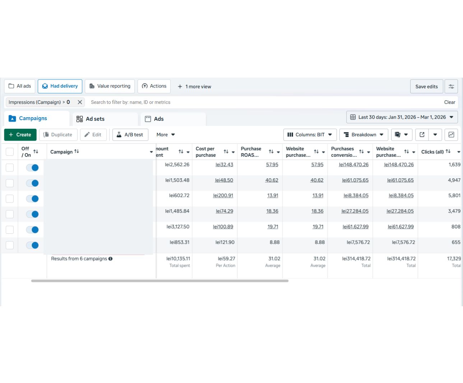463x383 pixels.
Task: Select the Actions view
Action: pos(154,86)
